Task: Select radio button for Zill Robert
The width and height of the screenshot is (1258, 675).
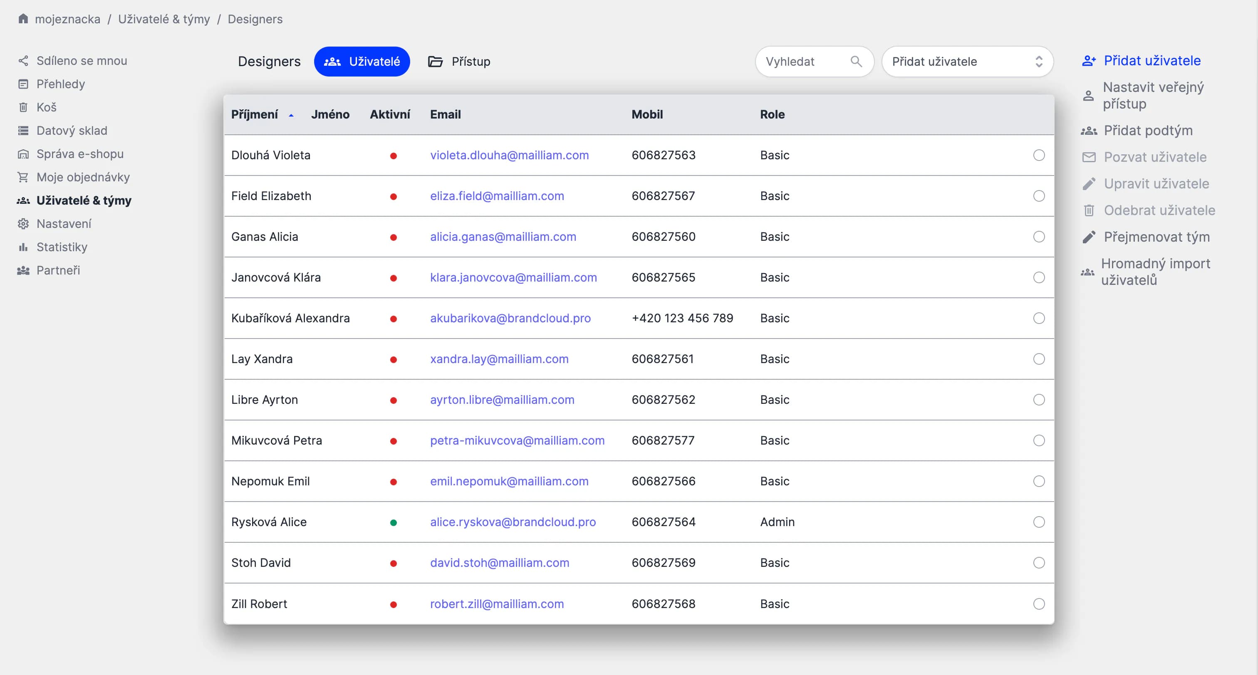Action: [1039, 604]
